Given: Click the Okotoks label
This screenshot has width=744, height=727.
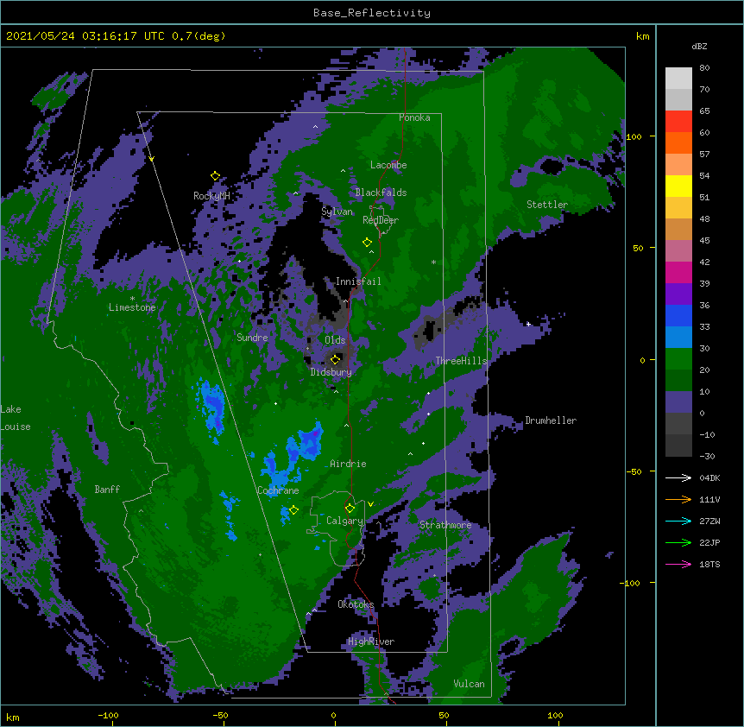Looking at the screenshot, I should pos(356,604).
